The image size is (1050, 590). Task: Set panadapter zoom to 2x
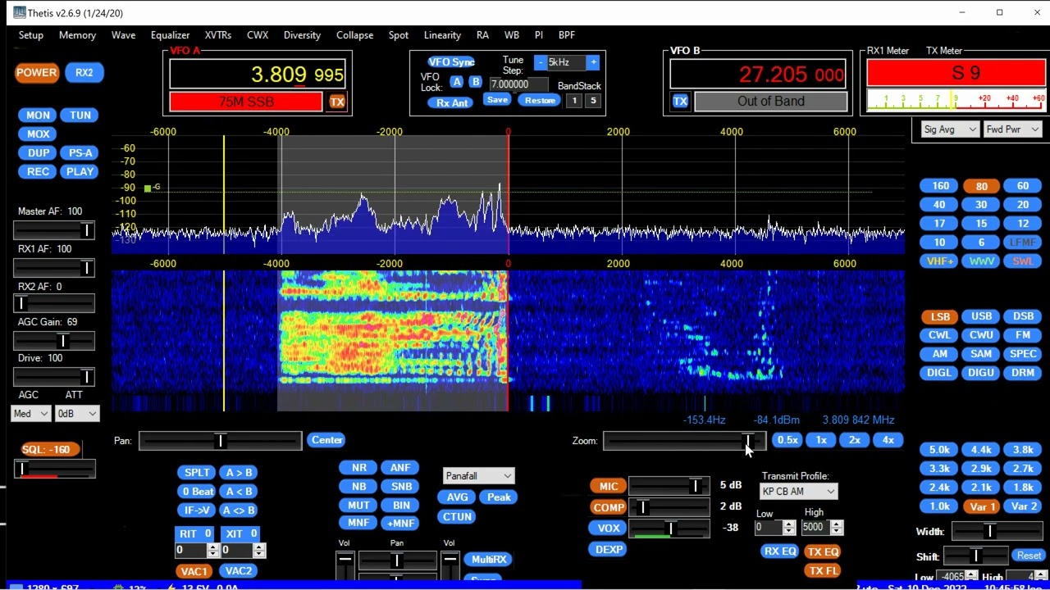coord(855,440)
